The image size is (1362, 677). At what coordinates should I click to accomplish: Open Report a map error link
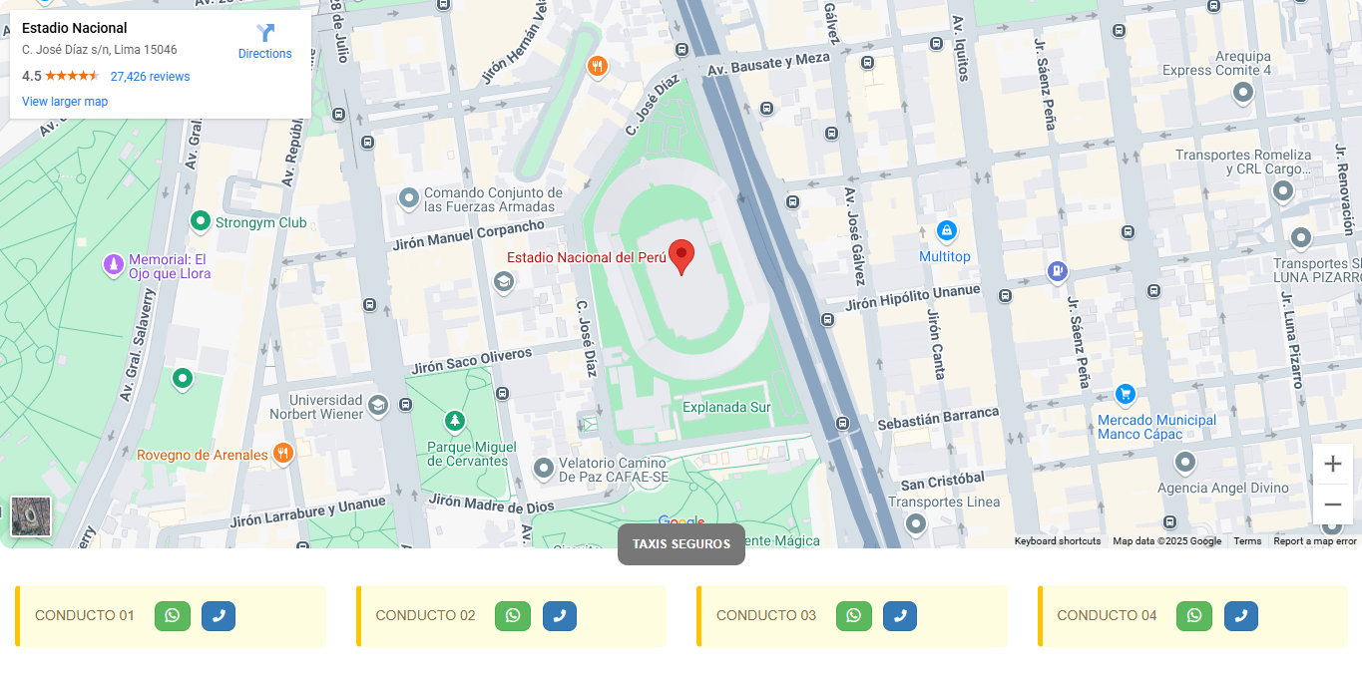point(1315,541)
